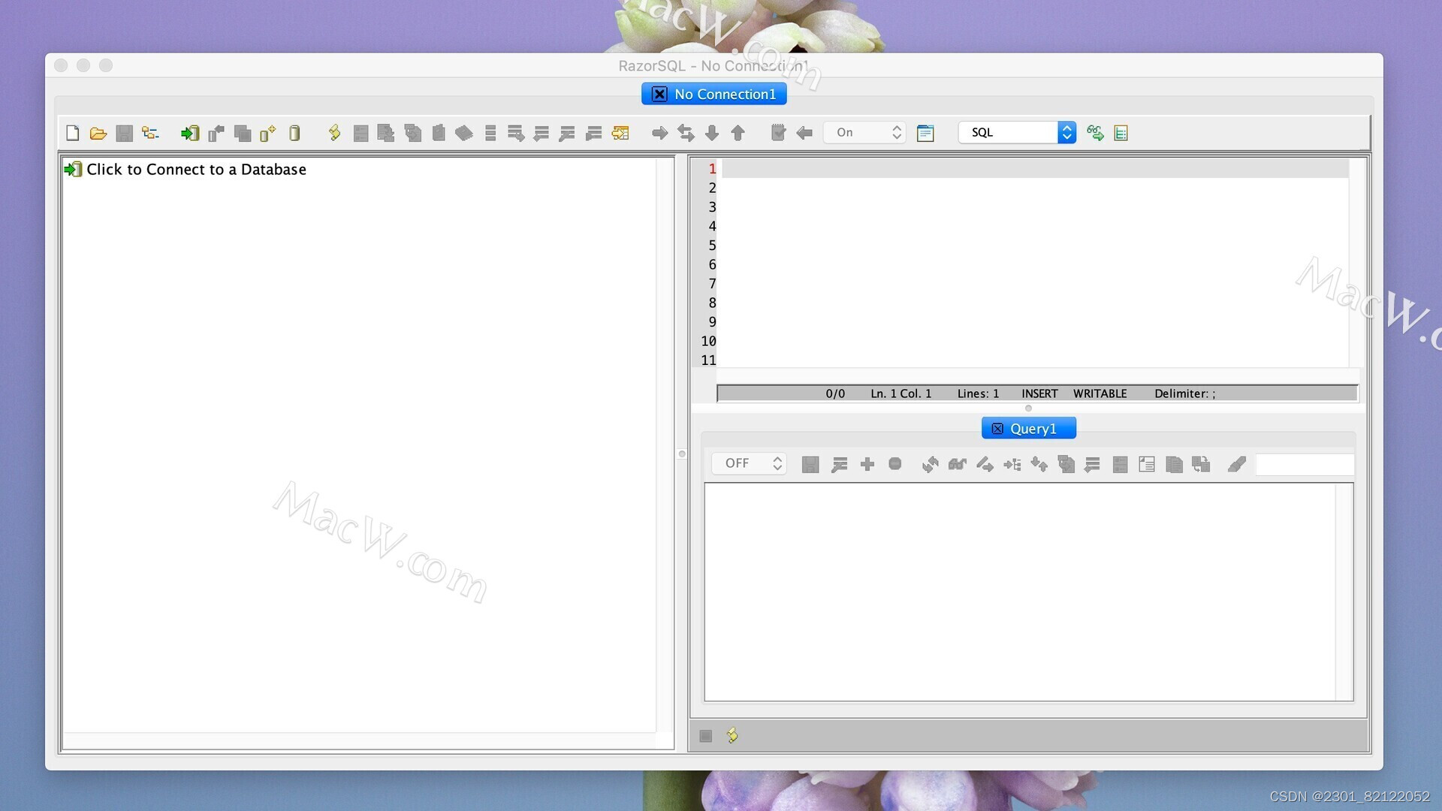Screen dimensions: 1442x811
Task: Click the stop square icon in bottom bar
Action: click(705, 736)
